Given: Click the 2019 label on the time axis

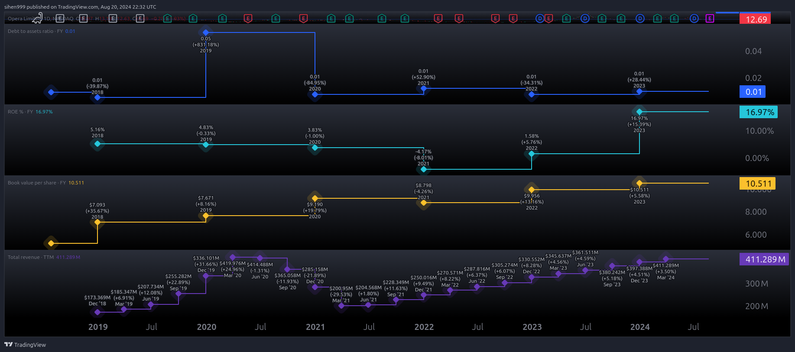Looking at the screenshot, I should (98, 327).
